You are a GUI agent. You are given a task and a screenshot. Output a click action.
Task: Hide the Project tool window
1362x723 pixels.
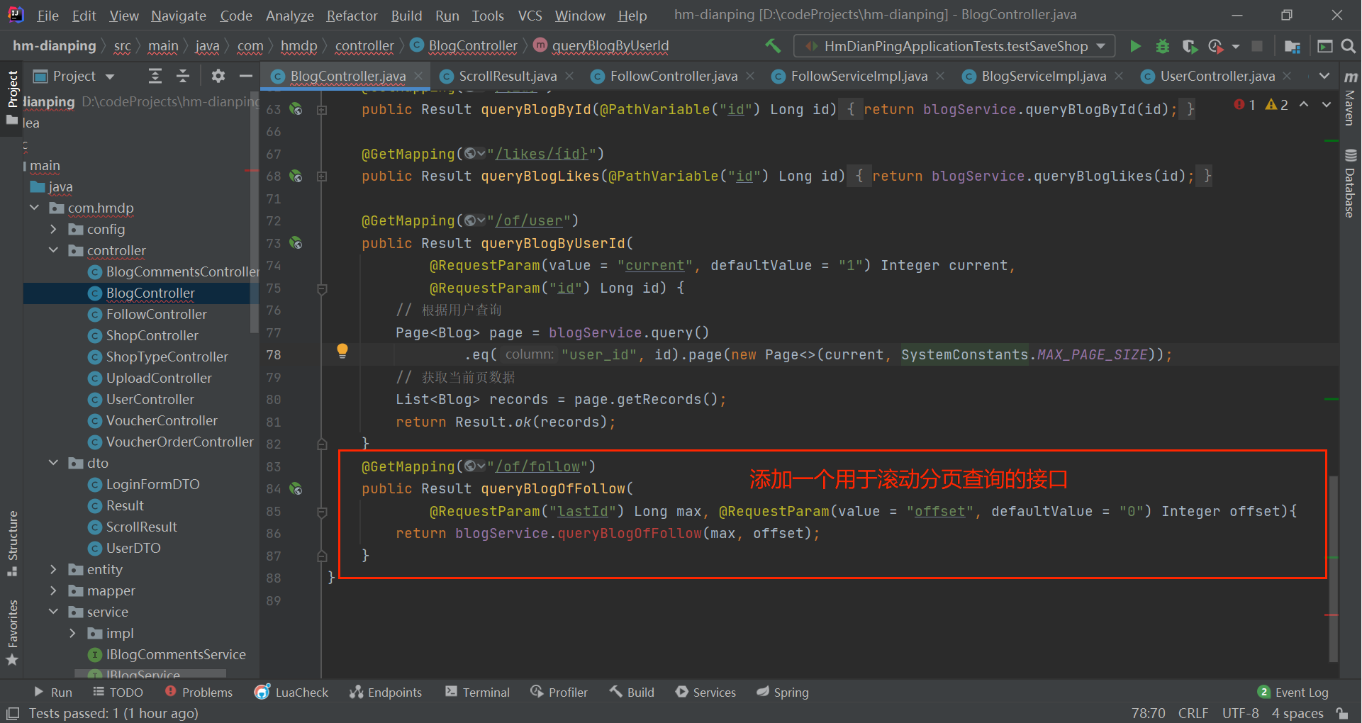pyautogui.click(x=245, y=76)
